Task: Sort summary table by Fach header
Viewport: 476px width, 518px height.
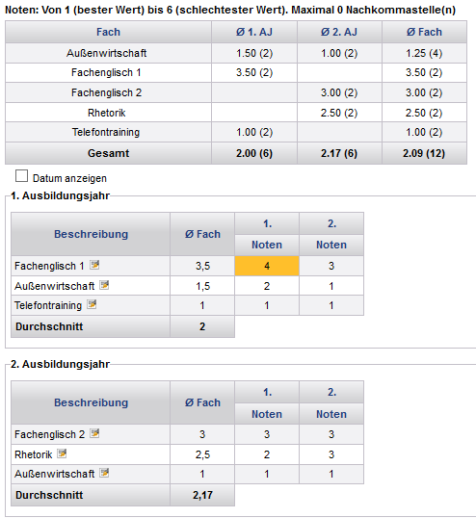Action: (x=108, y=32)
